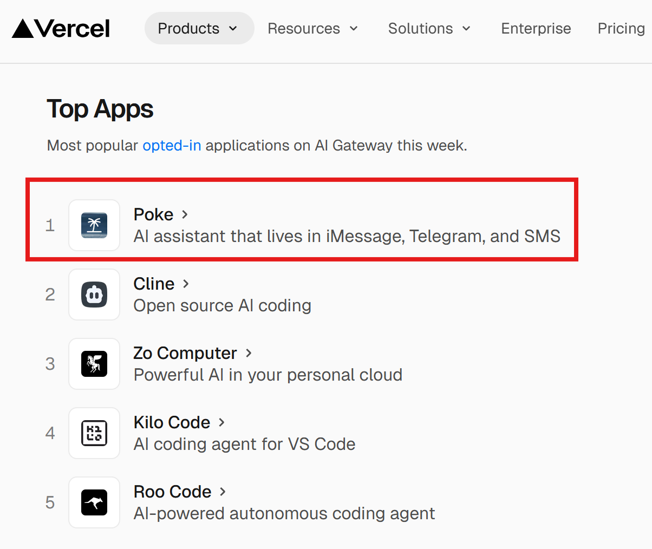Open the Cline app title link
The image size is (652, 549).
pyautogui.click(x=154, y=284)
